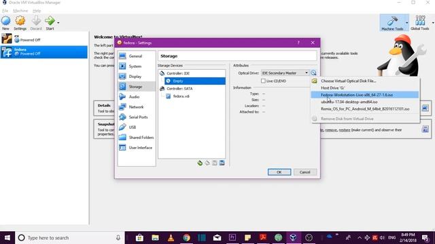
Task: Click the Discard toolbar icon
Action: point(36,22)
